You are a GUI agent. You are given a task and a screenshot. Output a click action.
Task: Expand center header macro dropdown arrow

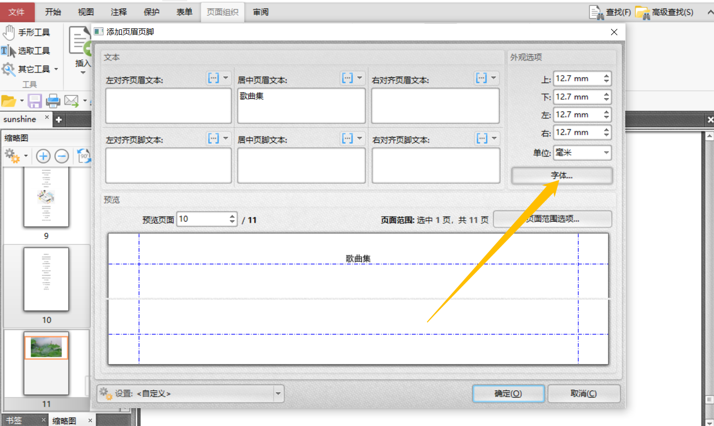tap(360, 78)
